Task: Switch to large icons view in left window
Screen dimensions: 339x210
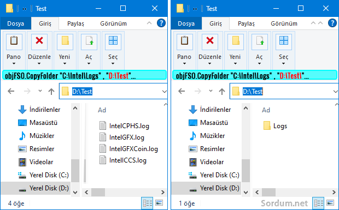Action: click(x=159, y=203)
